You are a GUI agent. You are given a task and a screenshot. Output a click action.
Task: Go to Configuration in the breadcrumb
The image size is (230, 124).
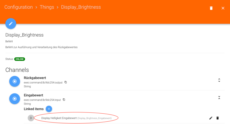18,7
